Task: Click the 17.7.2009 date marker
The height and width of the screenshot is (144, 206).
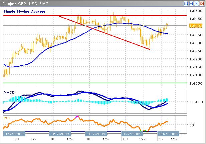Action: pyautogui.click(x=132, y=134)
